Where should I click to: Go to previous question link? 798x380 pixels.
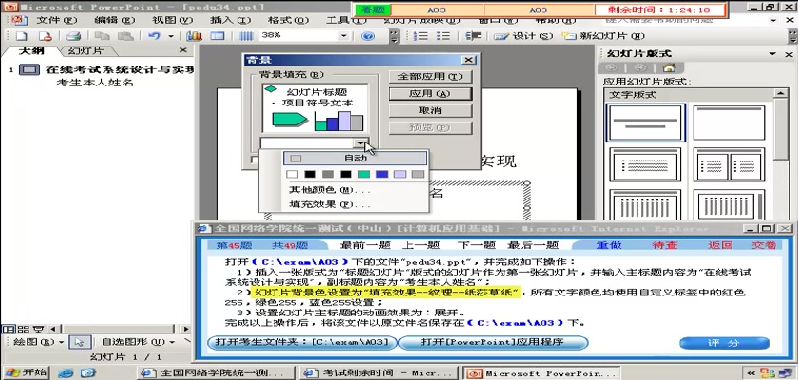(420, 245)
